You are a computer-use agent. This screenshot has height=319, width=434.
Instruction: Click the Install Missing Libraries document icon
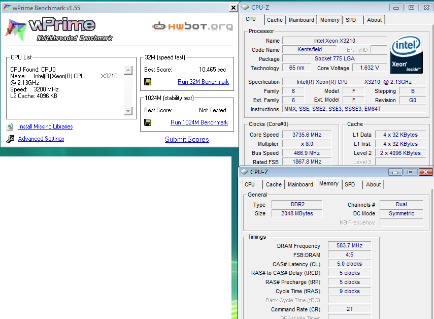10,127
